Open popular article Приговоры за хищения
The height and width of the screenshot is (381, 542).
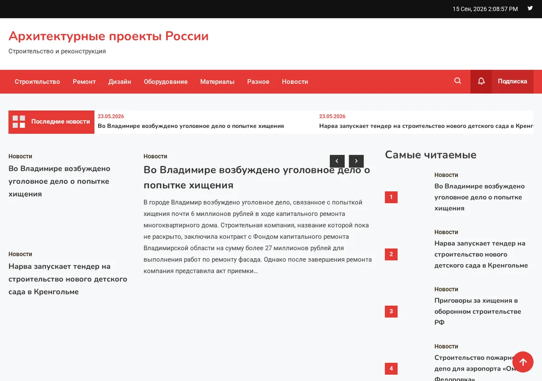coord(478,311)
